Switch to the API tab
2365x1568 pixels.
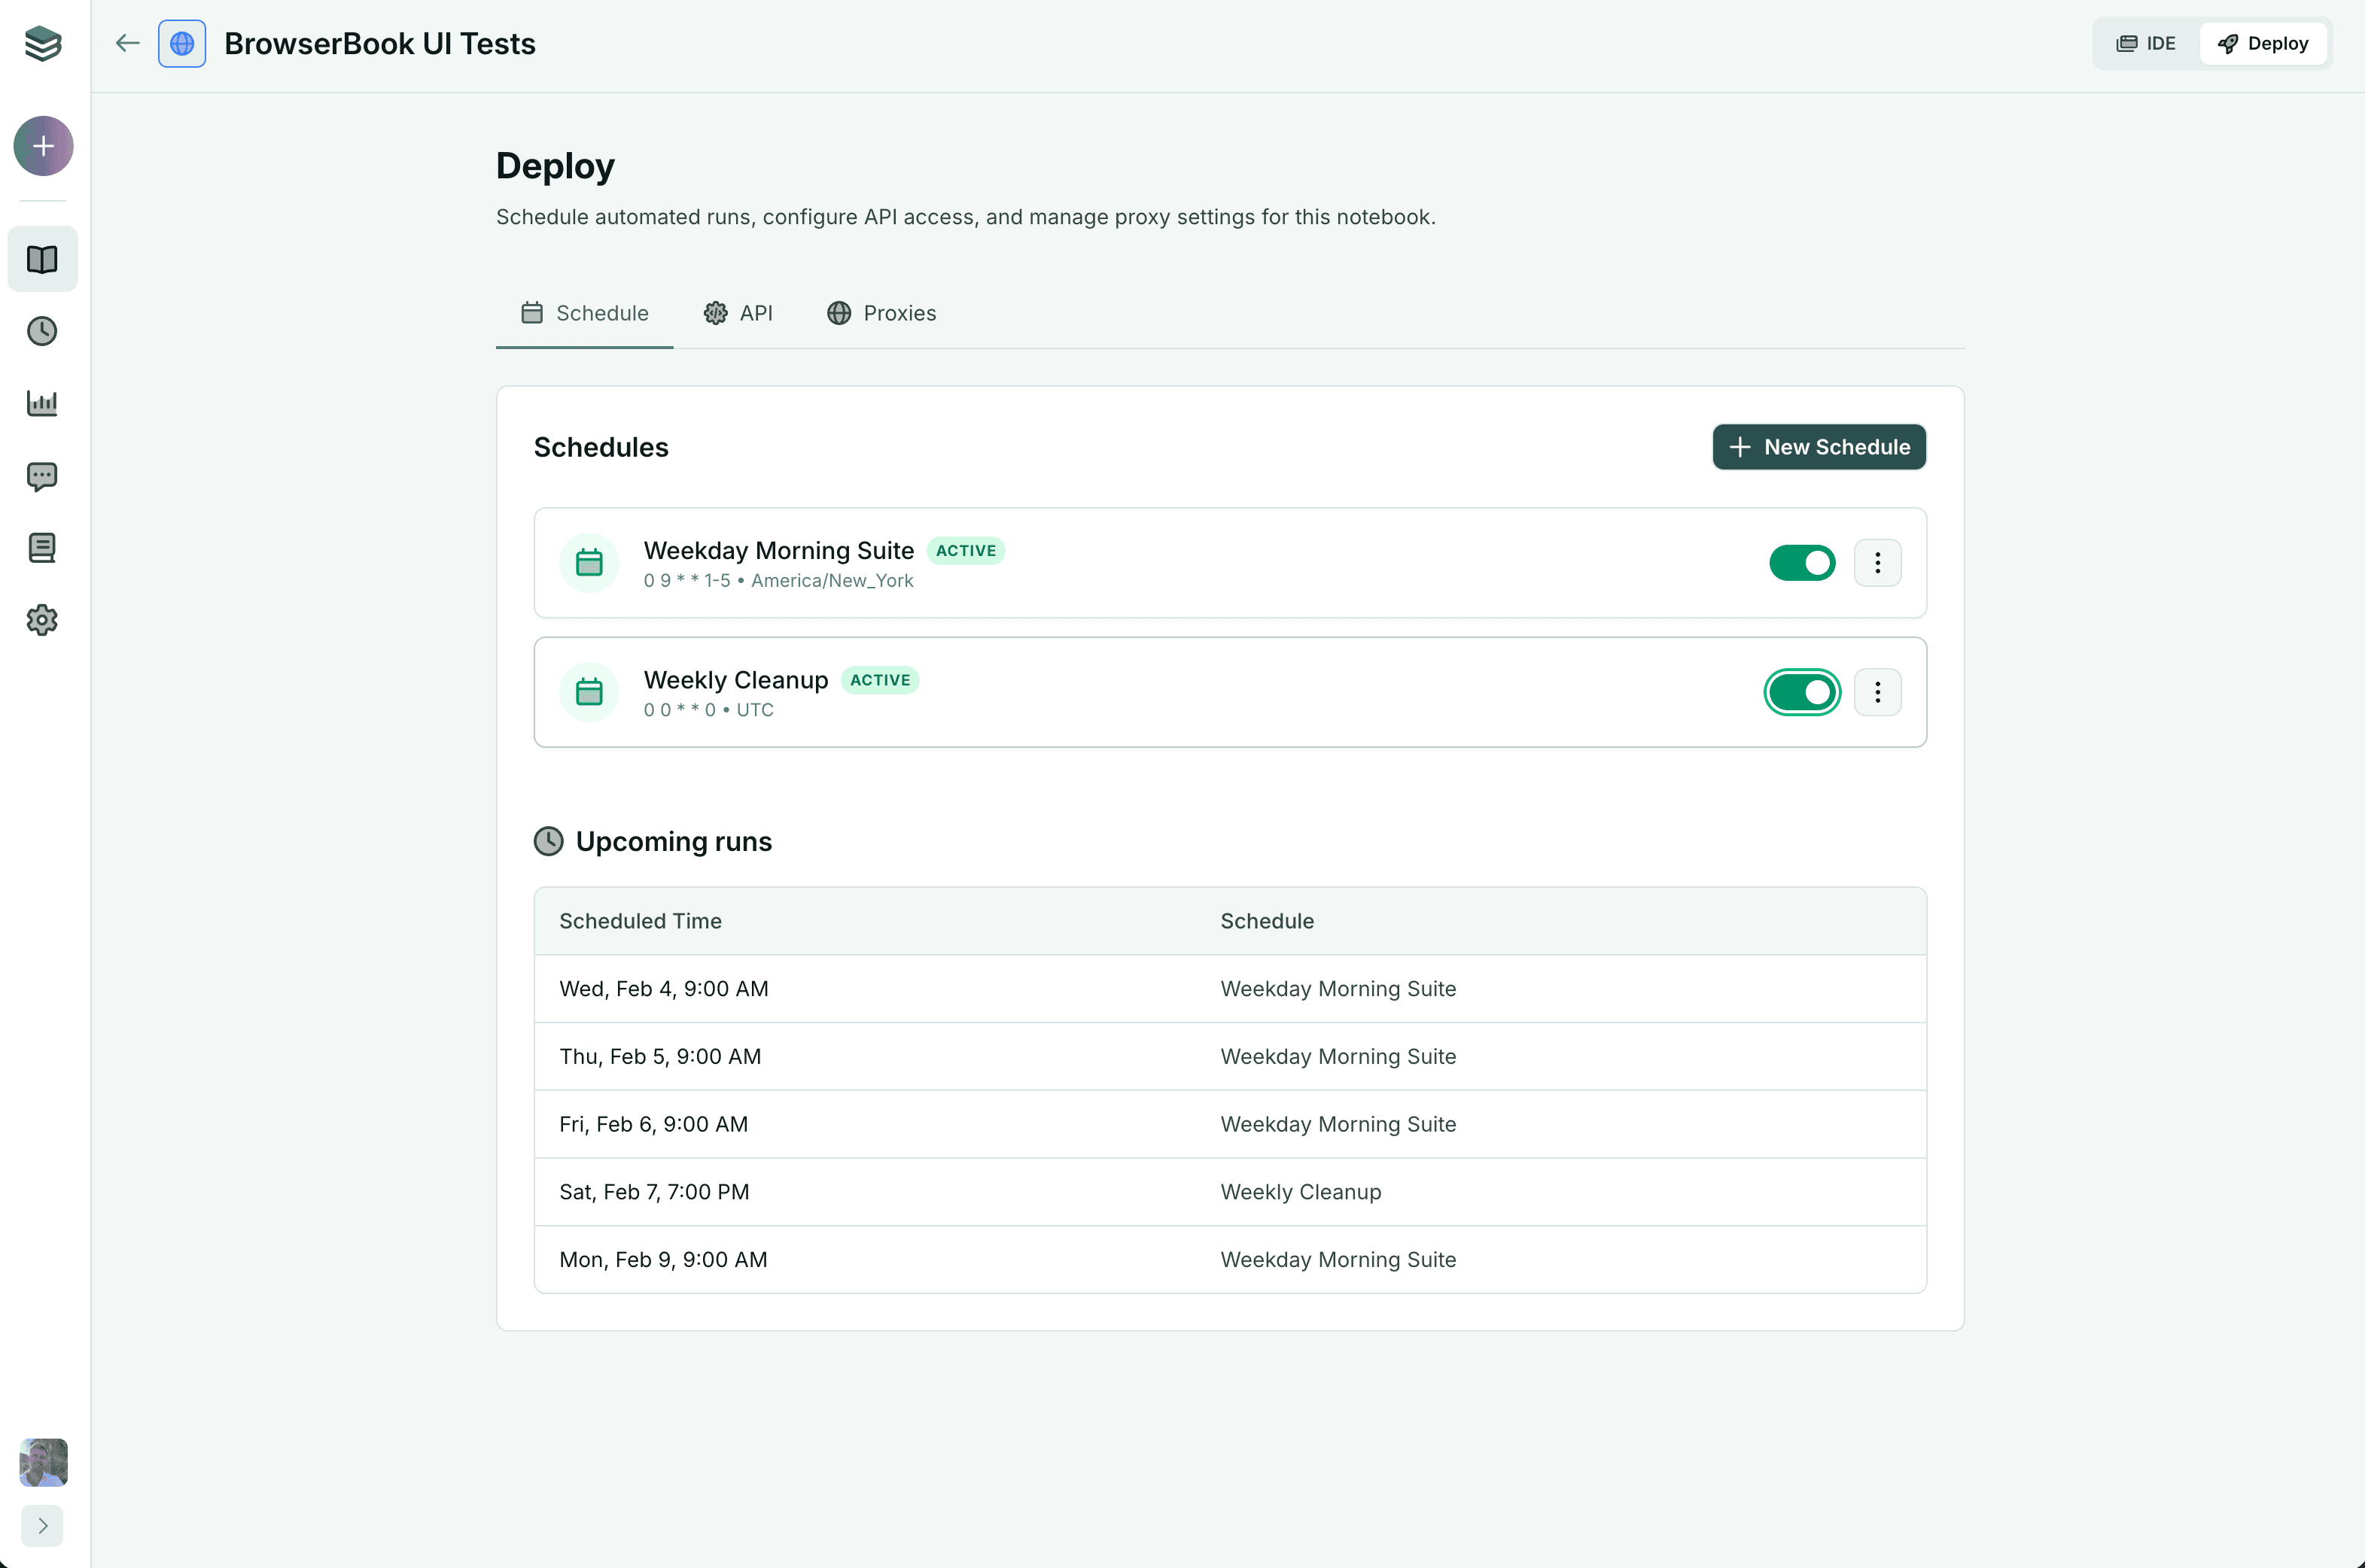pos(738,313)
